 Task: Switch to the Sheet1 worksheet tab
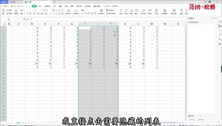[18, 122]
